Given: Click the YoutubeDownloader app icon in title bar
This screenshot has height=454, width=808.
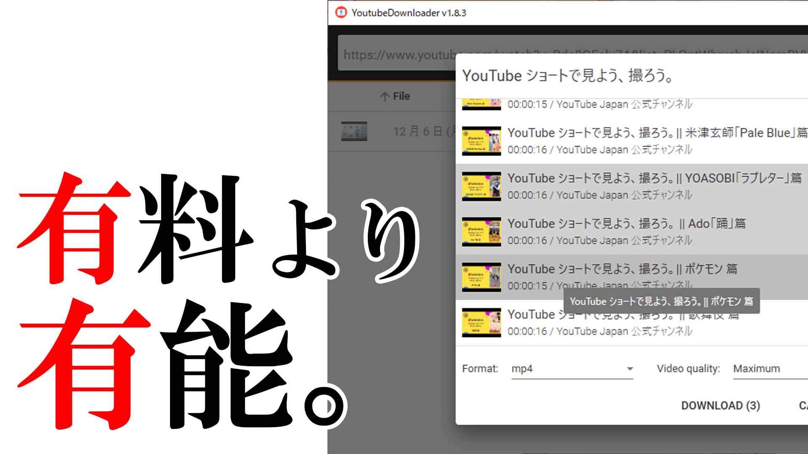Looking at the screenshot, I should tap(341, 13).
